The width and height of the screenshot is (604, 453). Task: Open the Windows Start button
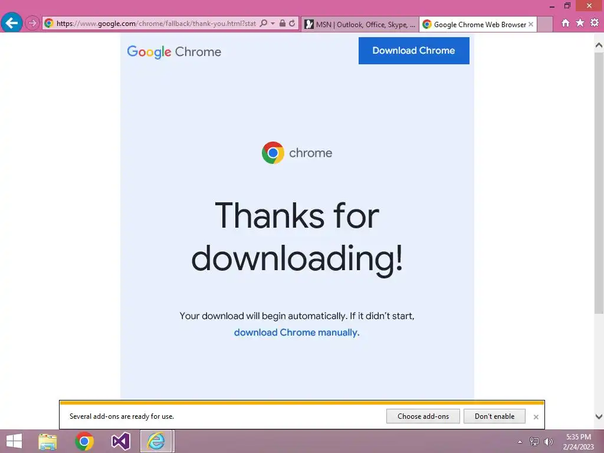coord(14,441)
